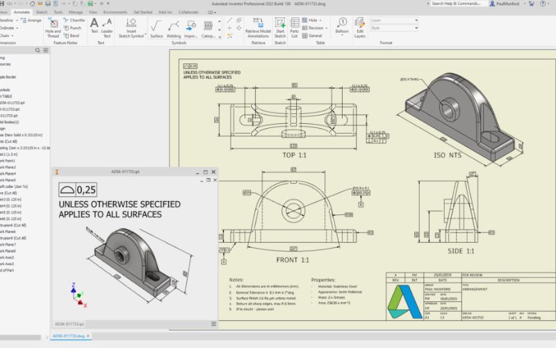Expand the Ordinate dimension dropdown
This screenshot has width=556, height=348.
[17, 28]
